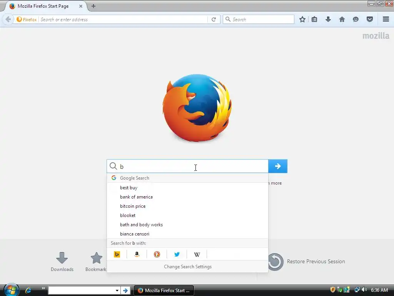Search with DuckDuckGo icon
The height and width of the screenshot is (296, 394).
tap(157, 254)
